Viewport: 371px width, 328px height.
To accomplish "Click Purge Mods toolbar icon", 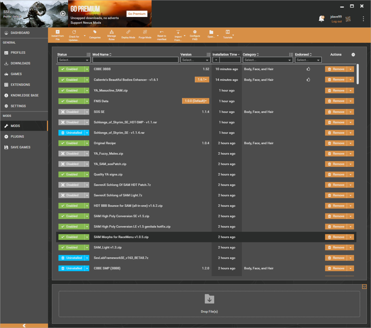I will [x=145, y=32].
